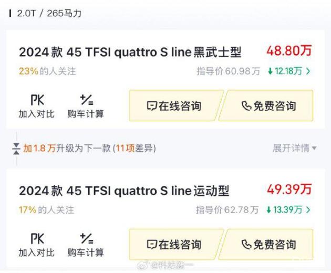The image size is (331, 273).
Task: Click the green down-arrow beside 12.18万
Action: tap(270, 71)
